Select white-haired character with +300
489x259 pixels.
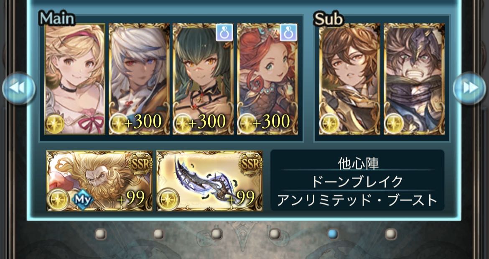tap(139, 79)
